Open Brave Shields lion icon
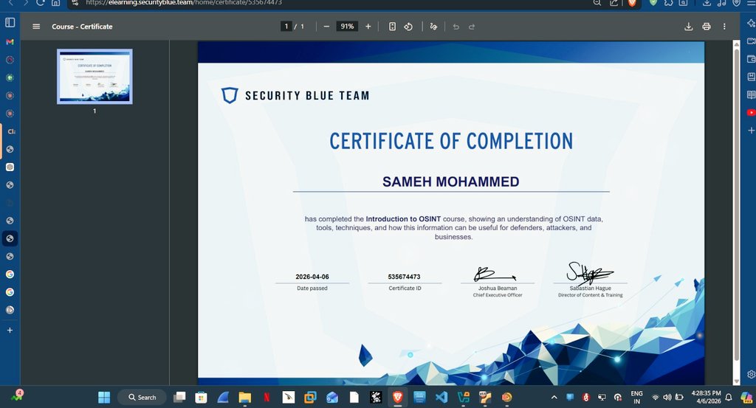 pyautogui.click(x=632, y=2)
